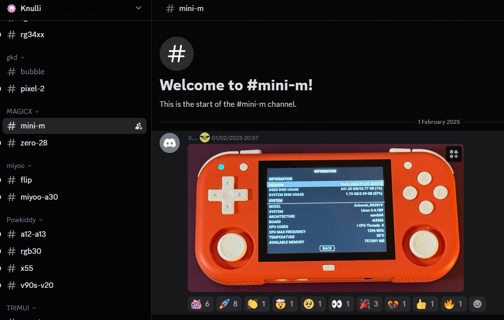Screen dimensions: 504x320
Task: Collapse the TRIMUI category
Action: click(x=21, y=308)
